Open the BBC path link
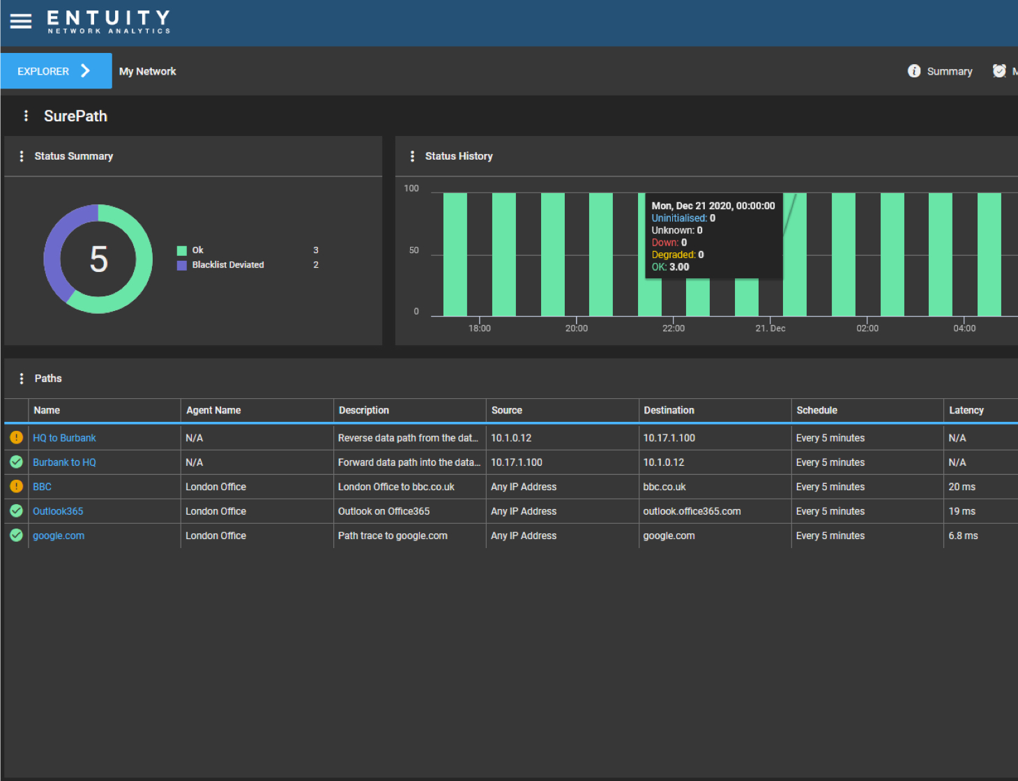Screen dimensions: 1018x781 (42, 486)
